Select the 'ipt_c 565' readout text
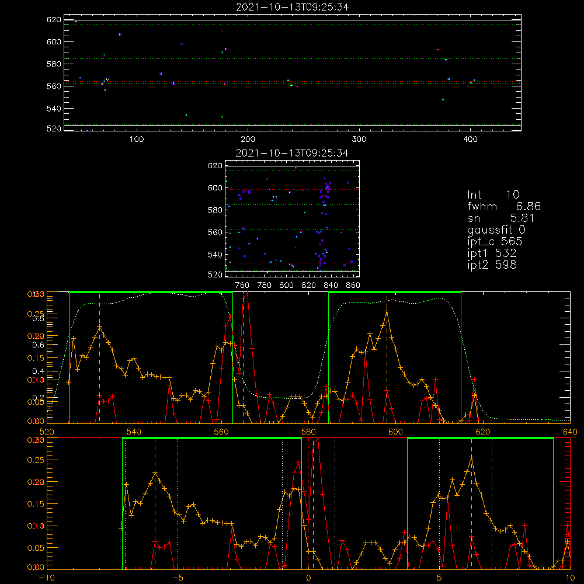Image resolution: width=584 pixels, height=584 pixels. click(x=495, y=242)
